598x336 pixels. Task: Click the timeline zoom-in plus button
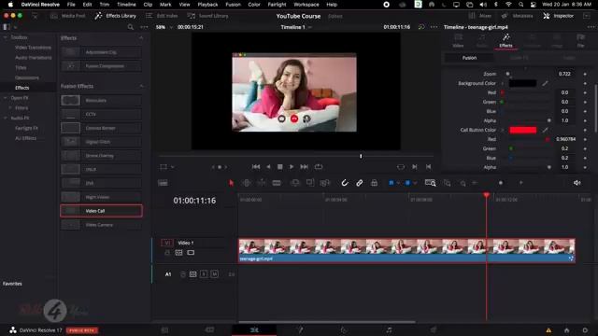point(521,183)
